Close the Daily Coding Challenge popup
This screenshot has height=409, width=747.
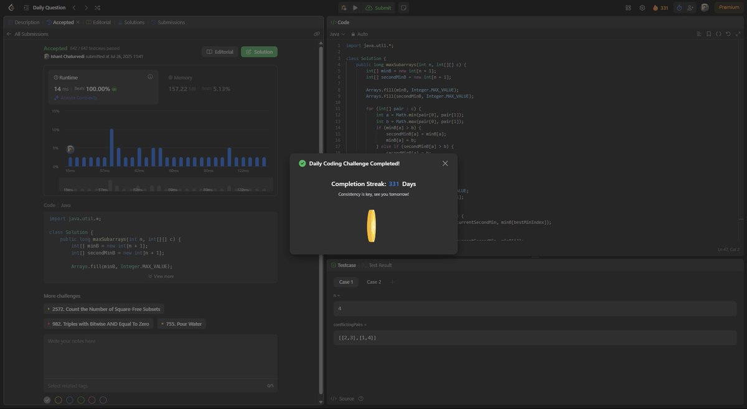tap(445, 163)
